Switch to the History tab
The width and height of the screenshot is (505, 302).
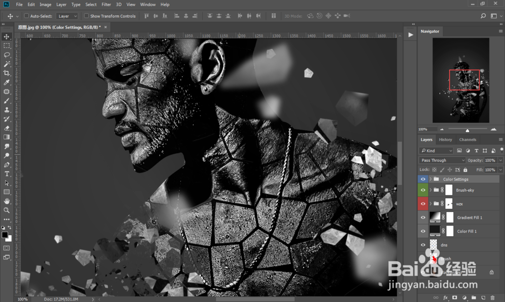point(445,140)
